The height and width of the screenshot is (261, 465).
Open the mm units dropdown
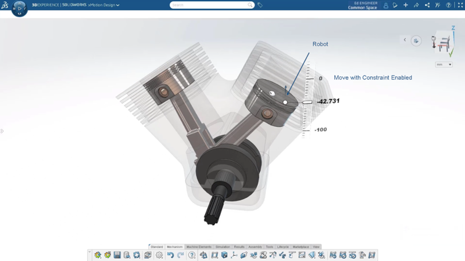tap(443, 64)
